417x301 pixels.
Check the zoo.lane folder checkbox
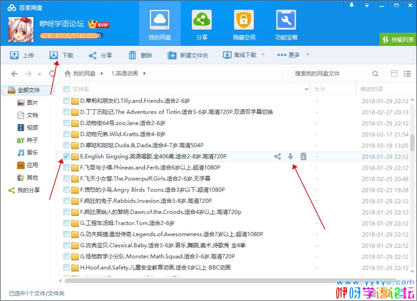(x=66, y=123)
